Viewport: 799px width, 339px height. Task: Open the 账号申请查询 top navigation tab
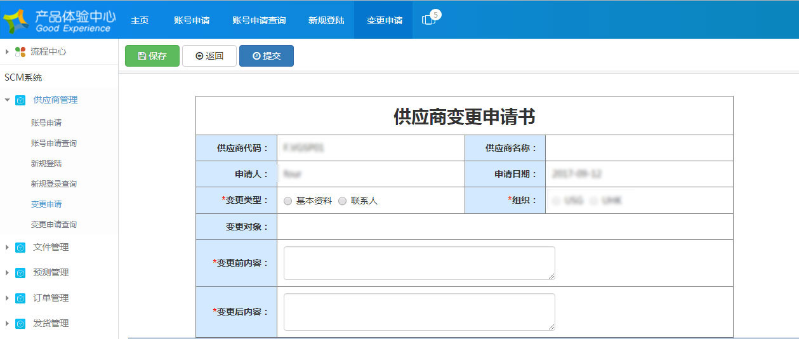click(259, 20)
